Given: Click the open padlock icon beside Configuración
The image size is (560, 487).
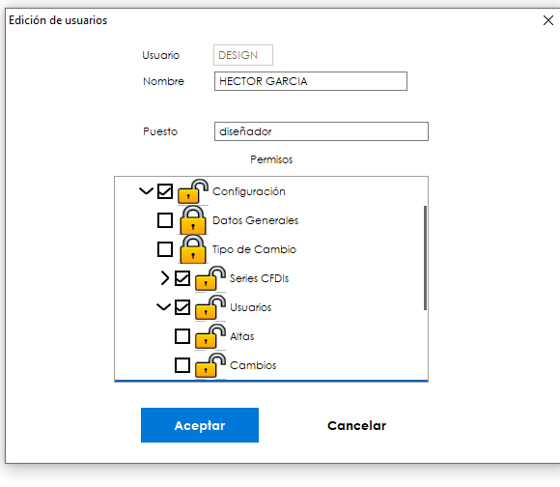Looking at the screenshot, I should [193, 191].
